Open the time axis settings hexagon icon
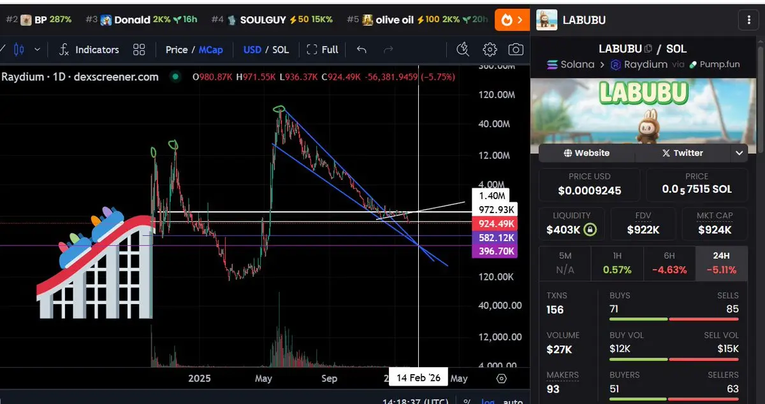The image size is (765, 404). pyautogui.click(x=502, y=379)
